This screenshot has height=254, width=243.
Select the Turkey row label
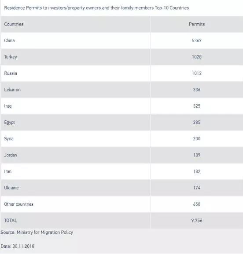pyautogui.click(x=11, y=57)
